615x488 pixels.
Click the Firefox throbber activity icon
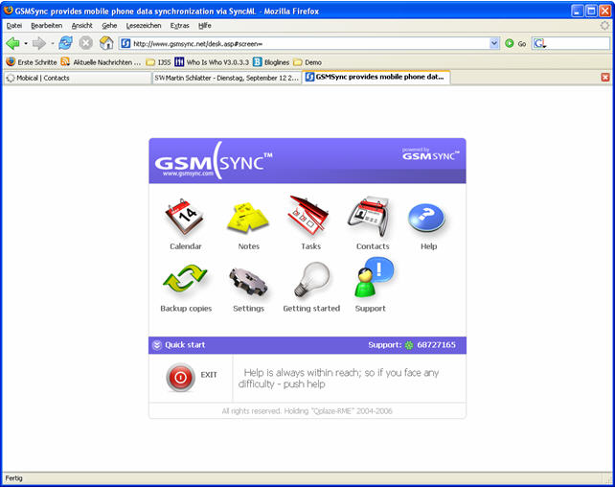tap(604, 26)
